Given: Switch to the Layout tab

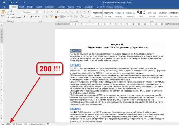Looking at the screenshot, I should click(39, 7).
